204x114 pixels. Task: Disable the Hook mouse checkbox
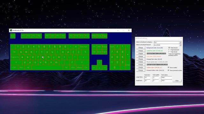click(x=169, y=48)
